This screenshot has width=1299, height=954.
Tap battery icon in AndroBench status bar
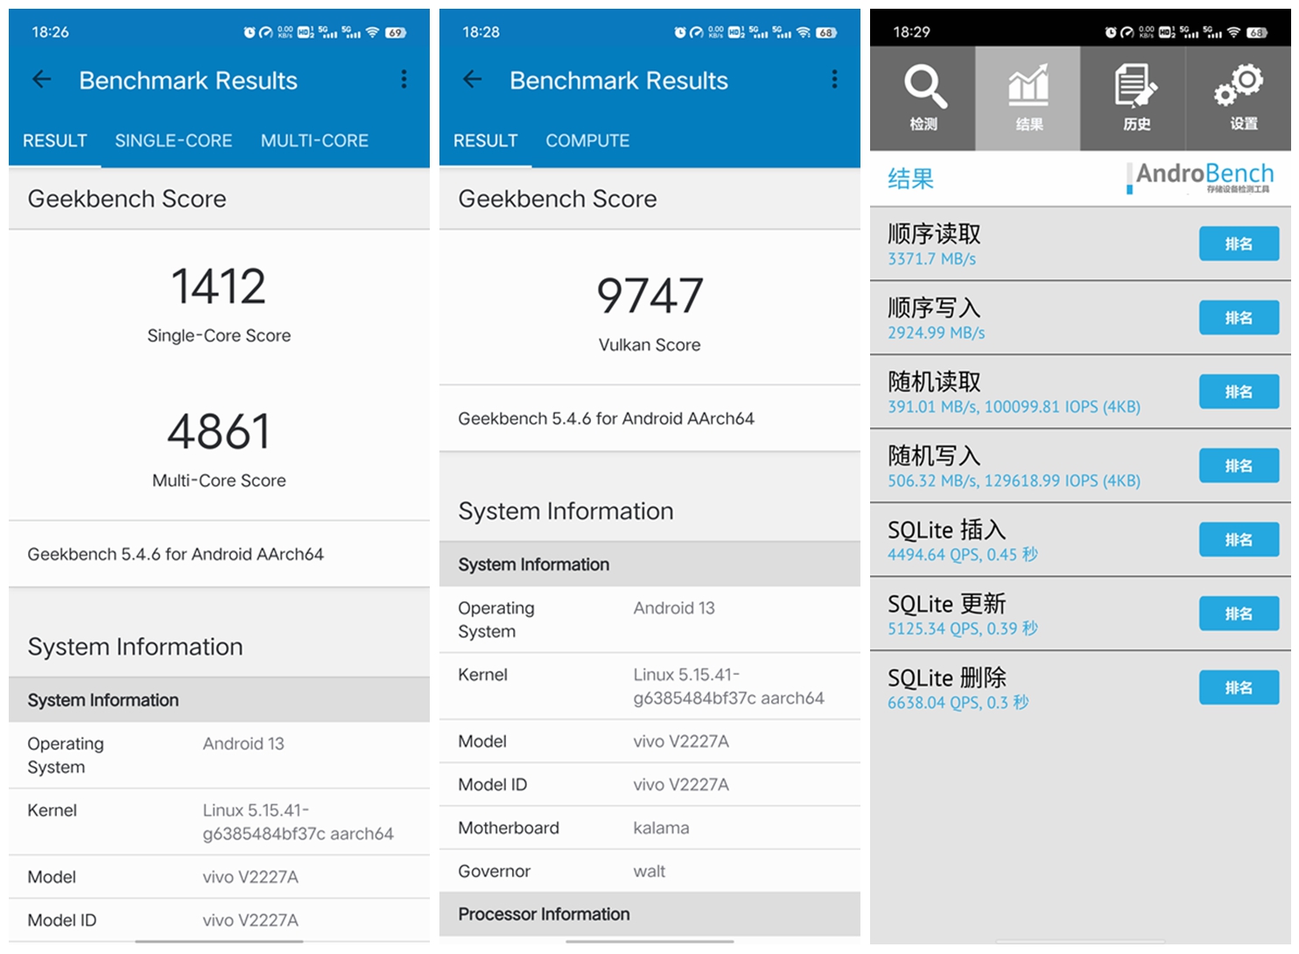[x=1257, y=32]
